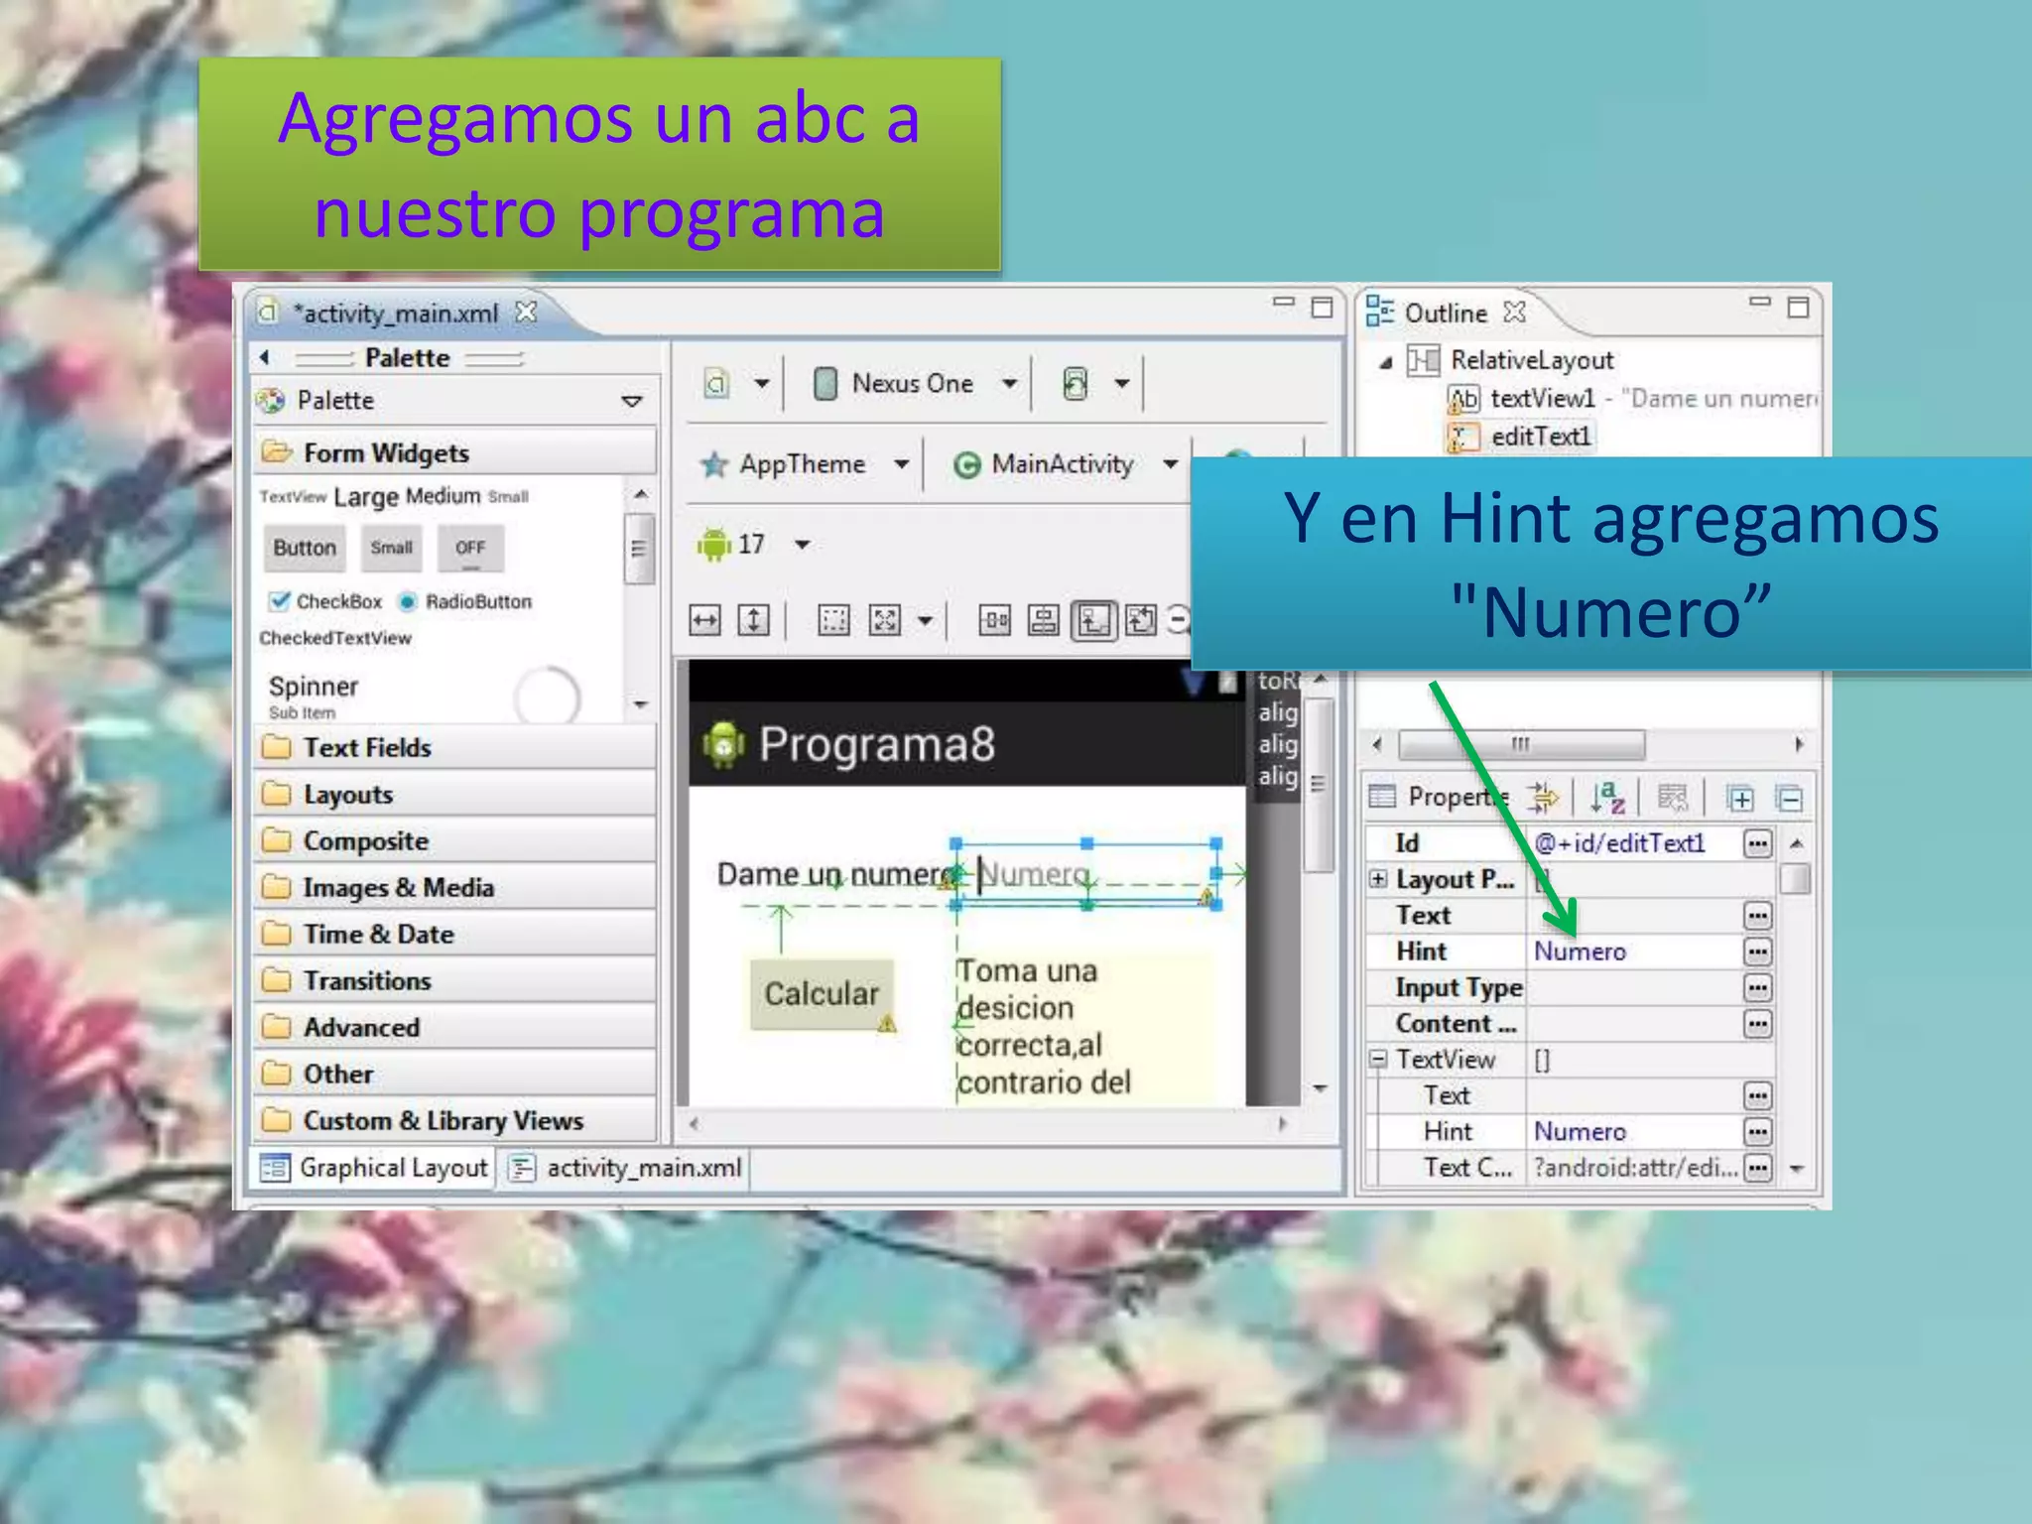Switch to activity_main.xml source tab

coord(626,1168)
